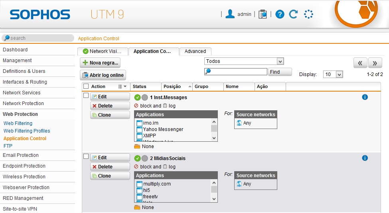This screenshot has height=213, width=389.
Task: Click gray status circle of MidiasSociais rule
Action: coord(145,158)
